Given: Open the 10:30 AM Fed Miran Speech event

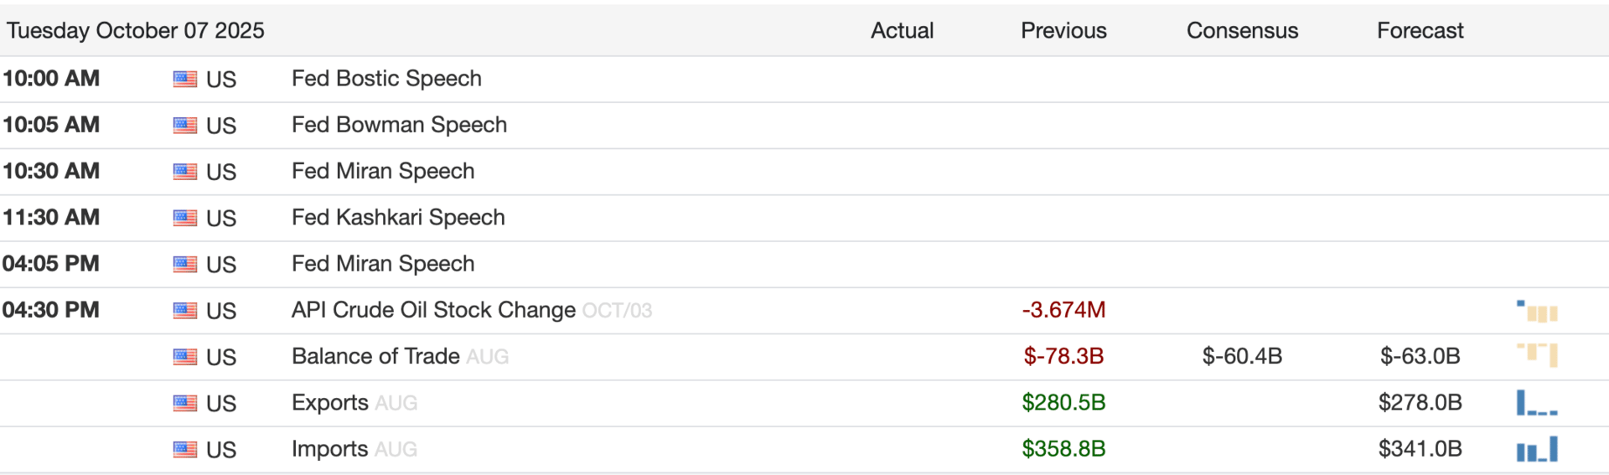Looking at the screenshot, I should click(383, 171).
